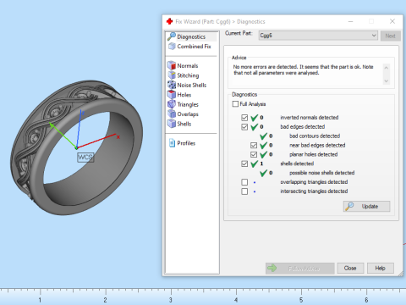Enable the Full Analysis checkbox
This screenshot has width=406, height=305.
coord(235,104)
